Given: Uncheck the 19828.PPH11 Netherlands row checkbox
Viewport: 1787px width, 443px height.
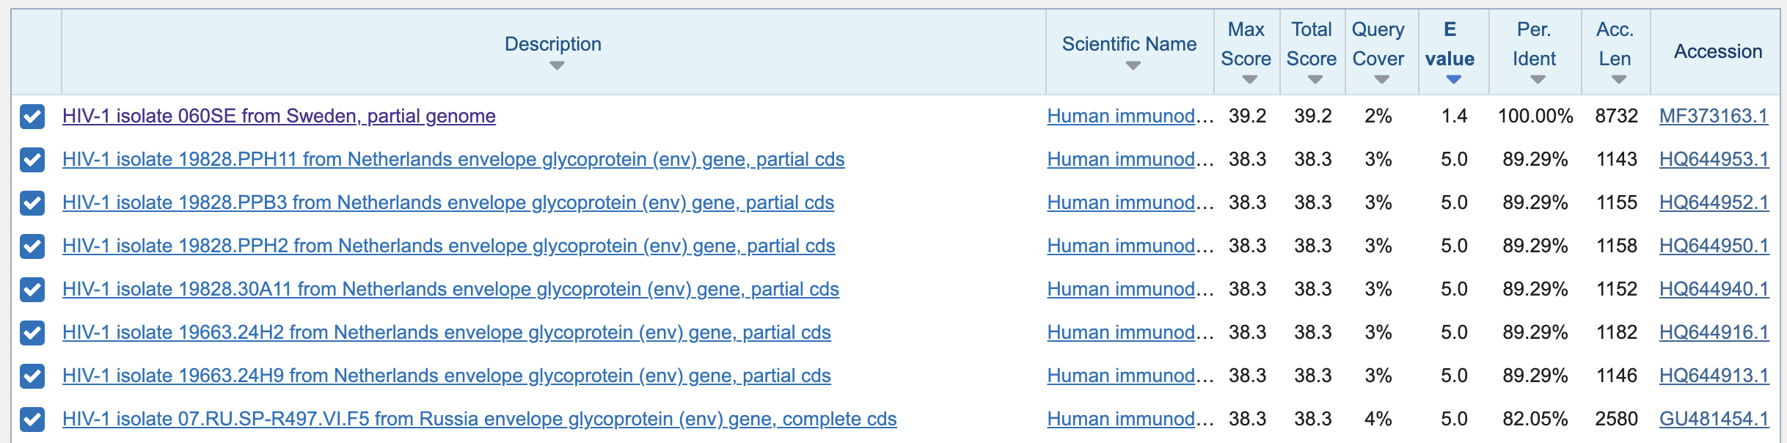Looking at the screenshot, I should pyautogui.click(x=32, y=160).
